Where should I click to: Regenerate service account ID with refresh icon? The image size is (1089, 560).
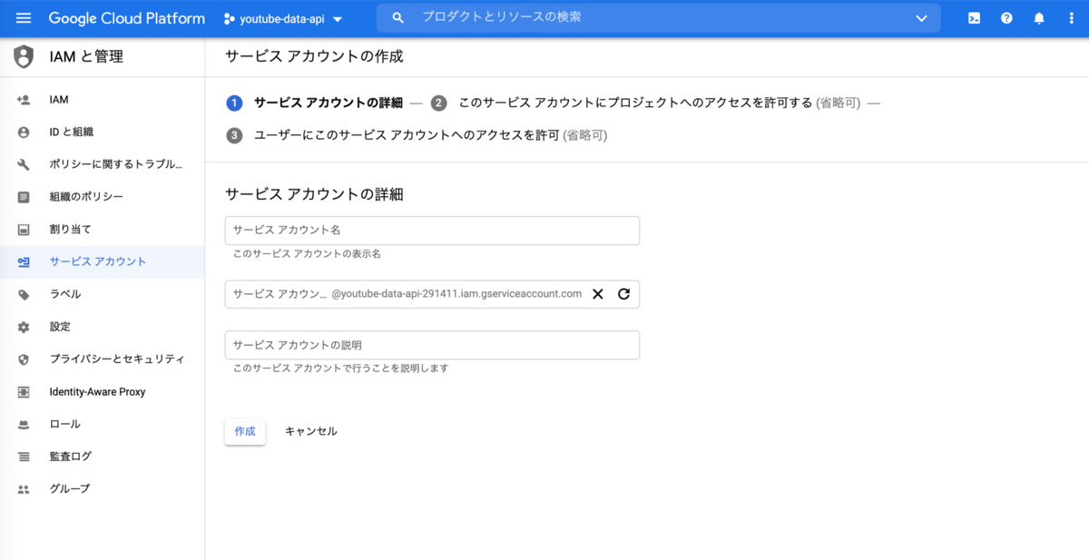pyautogui.click(x=623, y=294)
